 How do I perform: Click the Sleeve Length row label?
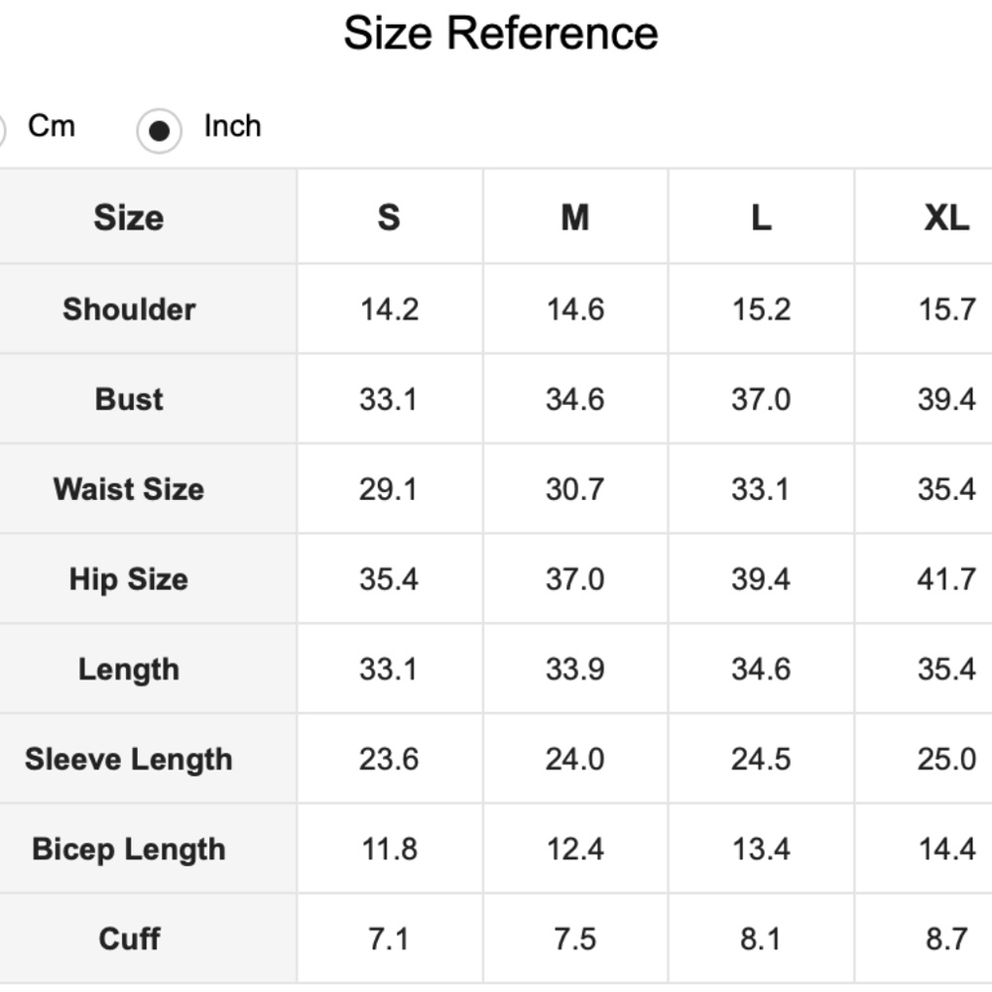pyautogui.click(x=129, y=760)
